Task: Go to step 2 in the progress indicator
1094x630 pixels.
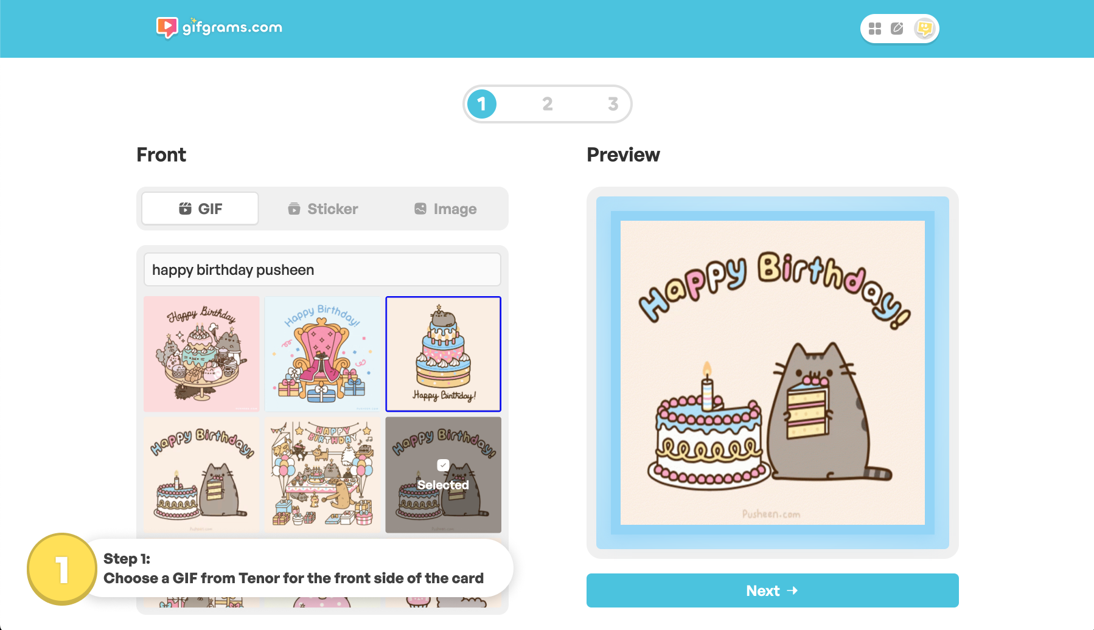Action: coord(548,104)
